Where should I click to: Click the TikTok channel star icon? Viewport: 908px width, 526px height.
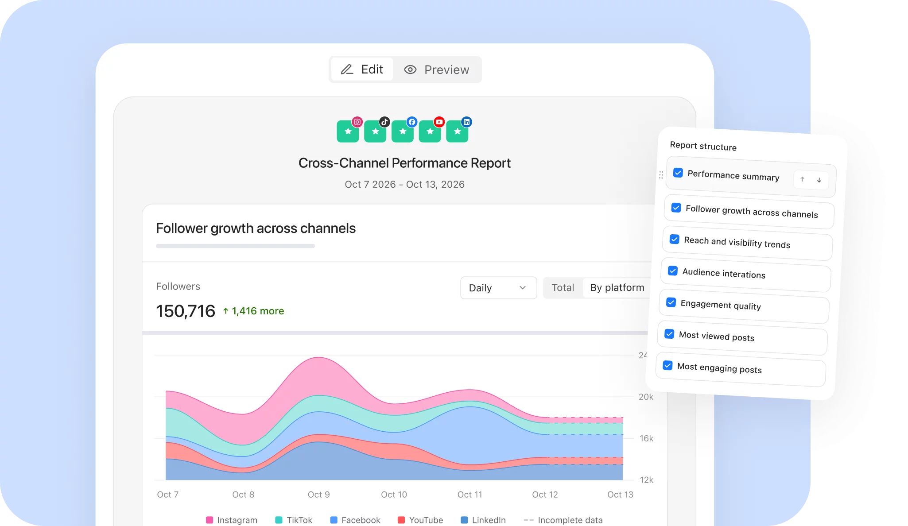point(375,131)
